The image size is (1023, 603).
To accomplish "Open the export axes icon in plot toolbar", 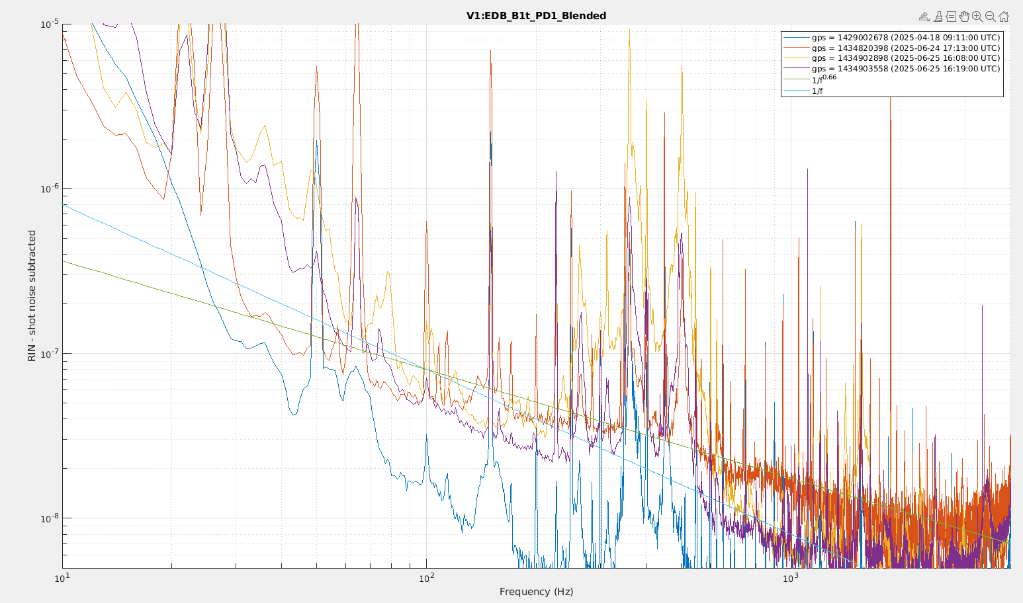I will 924,17.
